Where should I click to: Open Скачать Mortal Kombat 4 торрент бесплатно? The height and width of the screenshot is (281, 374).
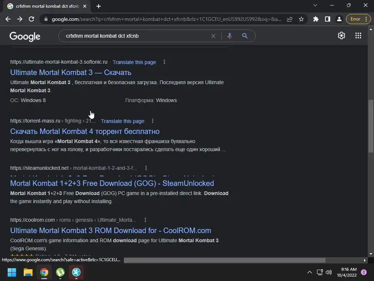tap(85, 131)
